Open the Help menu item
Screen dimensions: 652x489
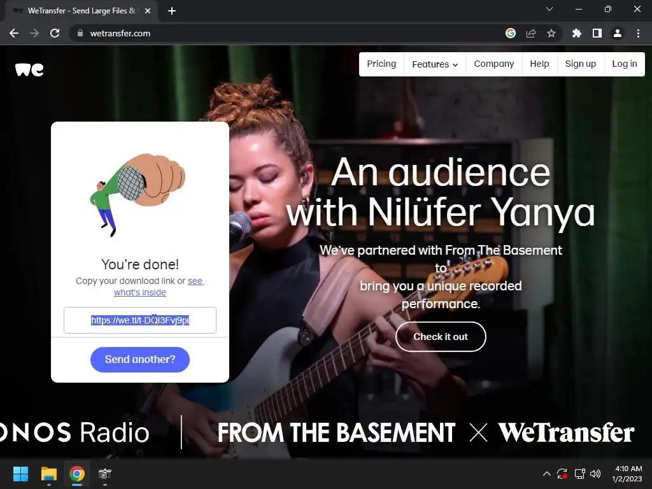[539, 64]
